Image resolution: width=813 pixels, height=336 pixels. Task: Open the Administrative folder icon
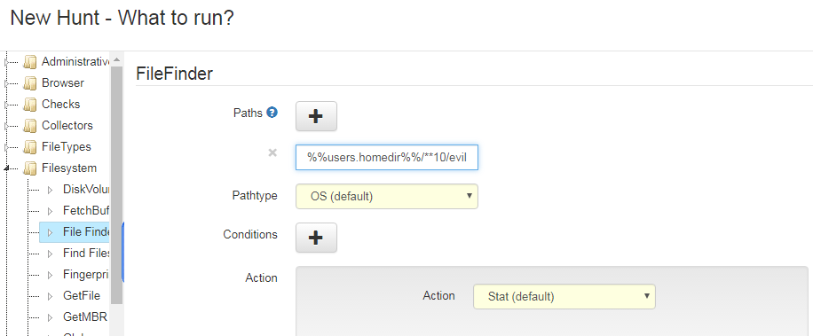tap(30, 61)
